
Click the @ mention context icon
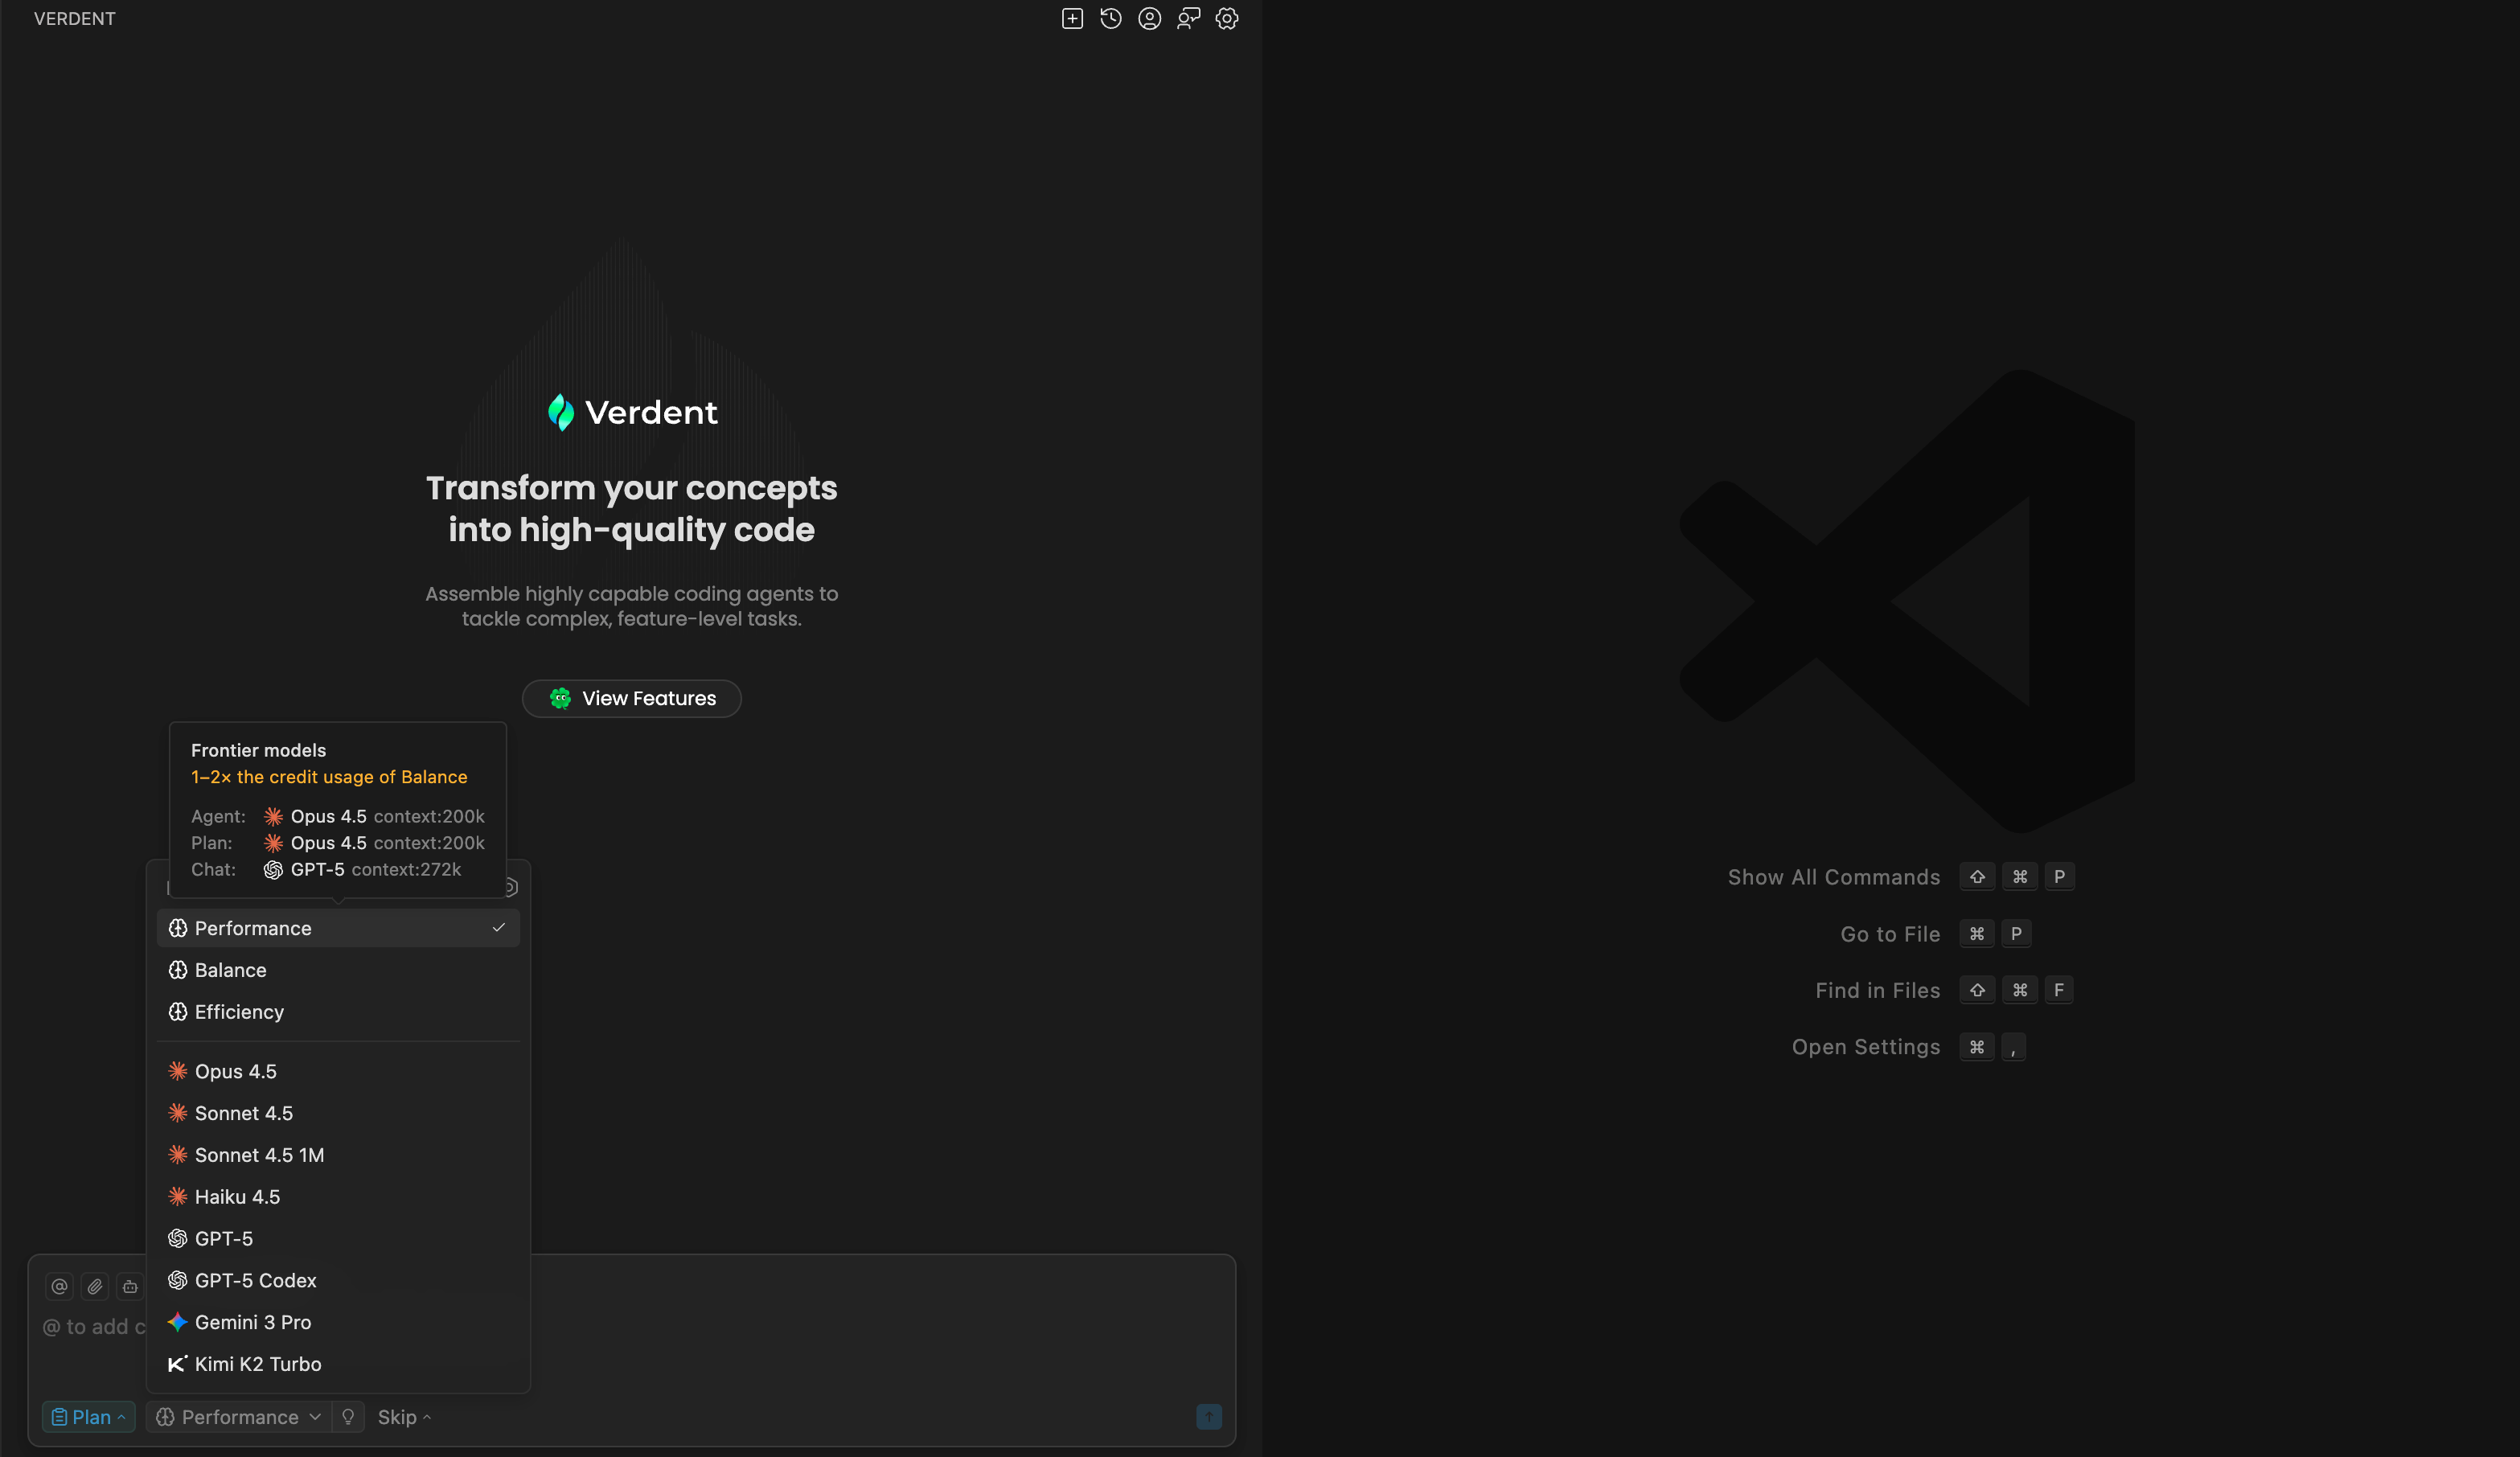click(x=60, y=1286)
